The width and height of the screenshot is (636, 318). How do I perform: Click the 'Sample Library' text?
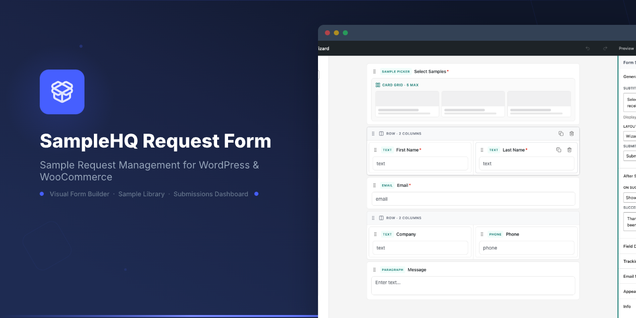tap(141, 194)
